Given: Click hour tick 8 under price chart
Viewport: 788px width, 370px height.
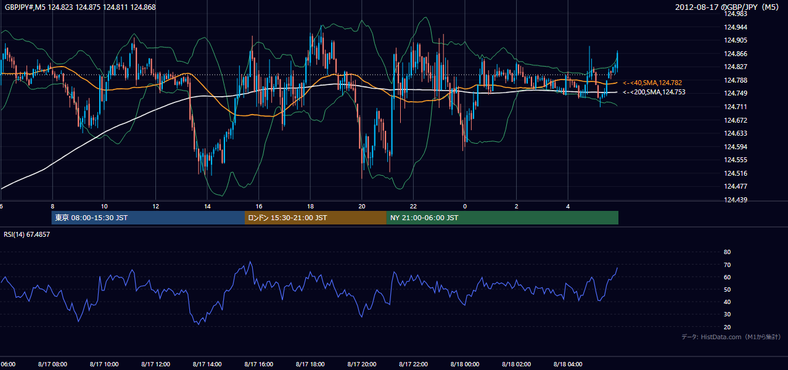Looking at the screenshot, I should pos(52,206).
